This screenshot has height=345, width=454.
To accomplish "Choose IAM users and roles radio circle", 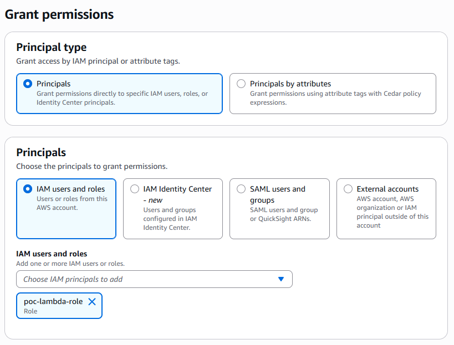I will (x=28, y=189).
